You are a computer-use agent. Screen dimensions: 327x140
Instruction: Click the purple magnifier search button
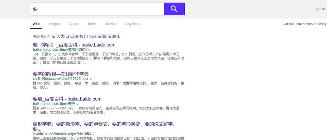coord(174,9)
